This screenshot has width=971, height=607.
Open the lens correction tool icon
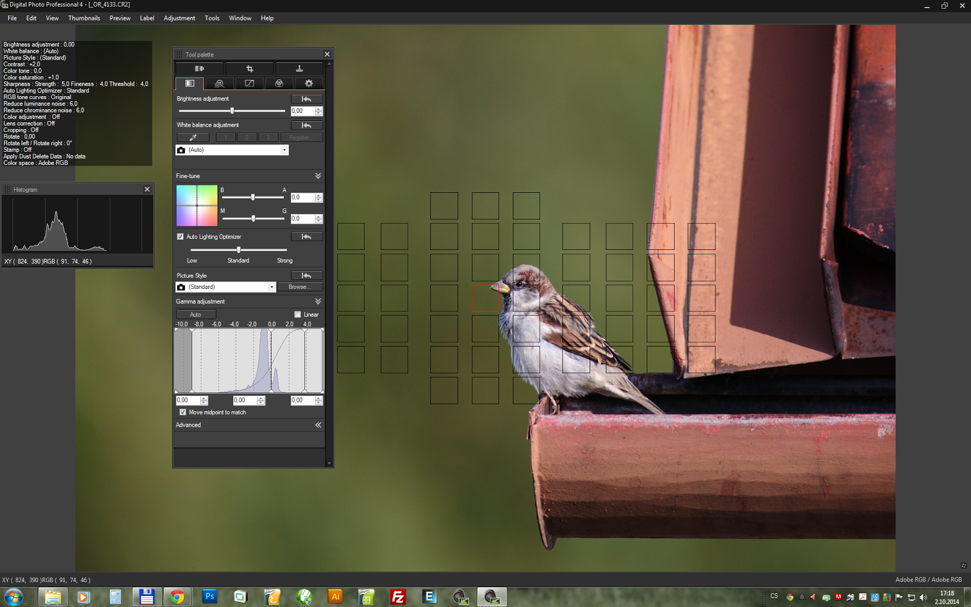(199, 69)
